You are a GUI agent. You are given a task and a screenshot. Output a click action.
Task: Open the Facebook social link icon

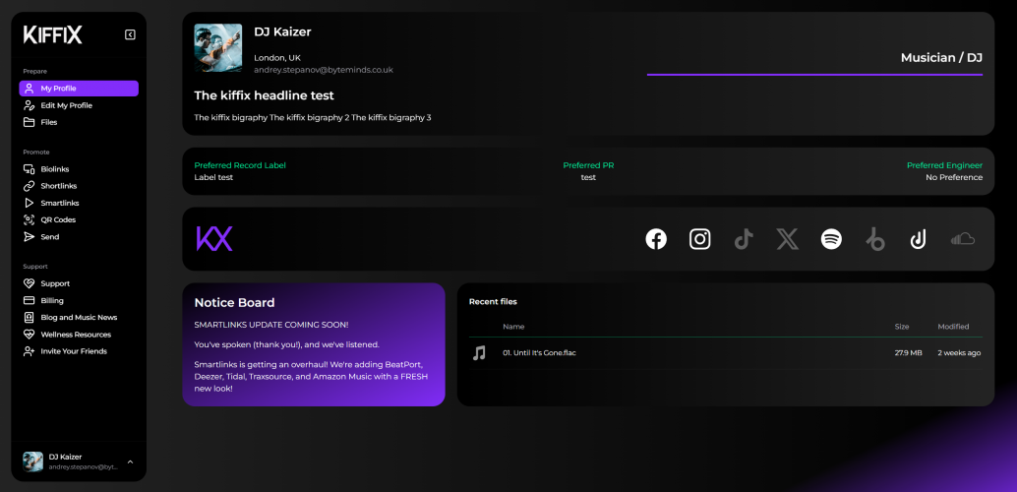[x=656, y=239]
